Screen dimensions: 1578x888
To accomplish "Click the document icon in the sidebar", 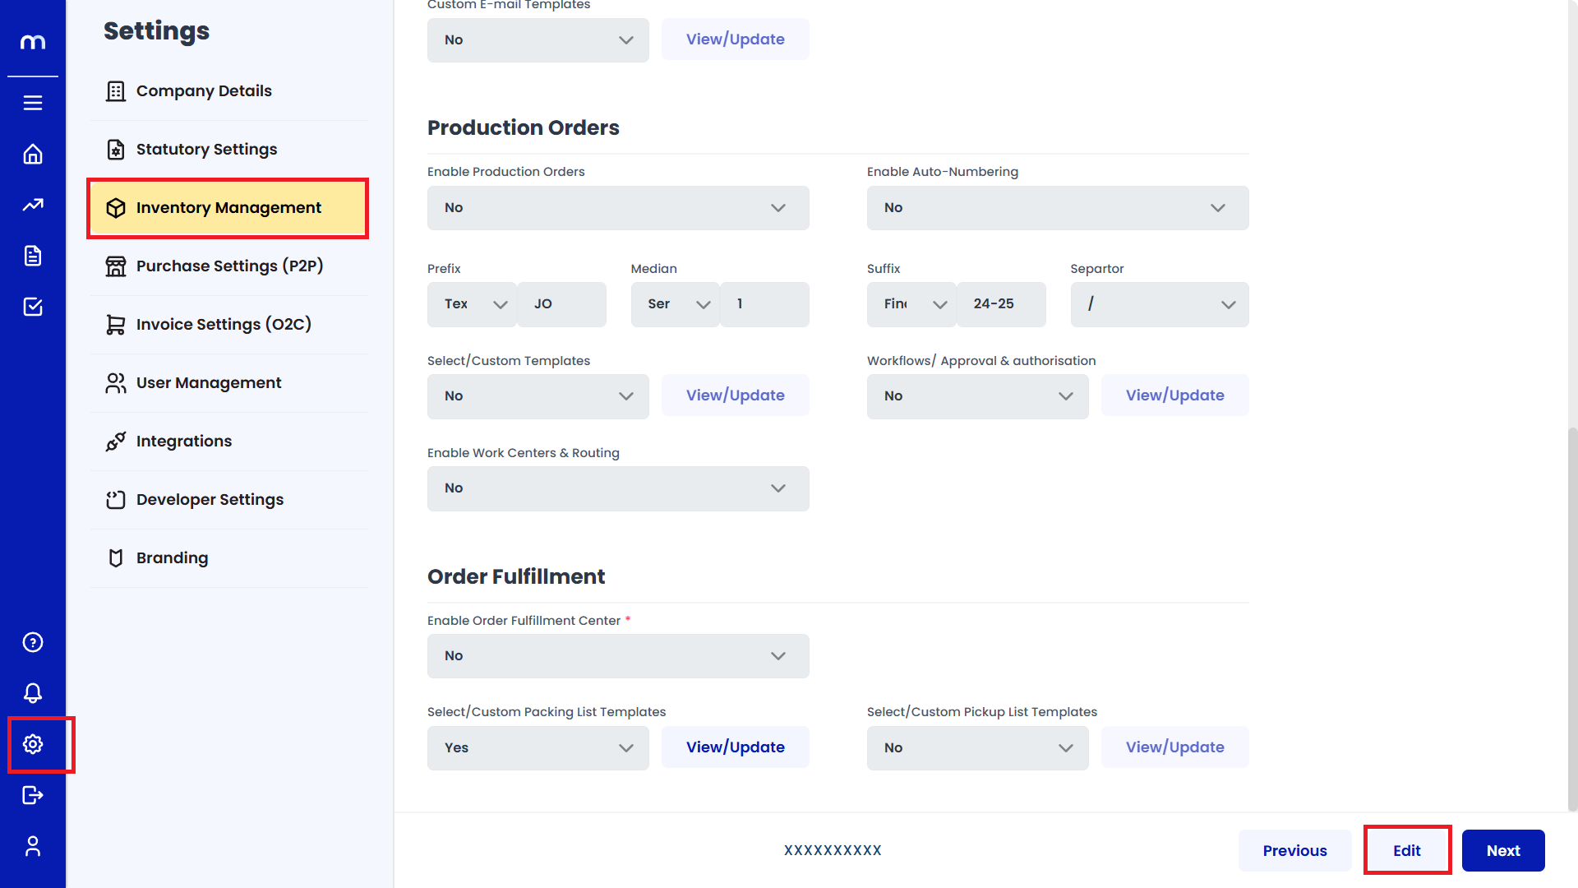I will click(33, 256).
